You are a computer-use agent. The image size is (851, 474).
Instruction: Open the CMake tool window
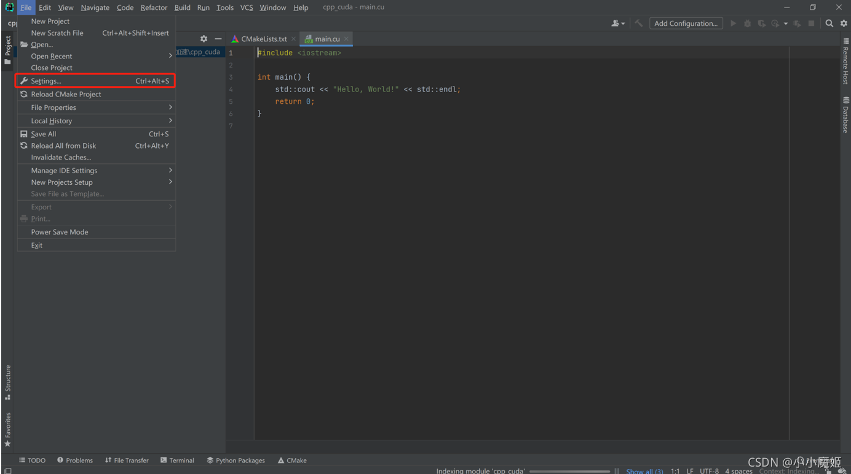click(x=291, y=460)
